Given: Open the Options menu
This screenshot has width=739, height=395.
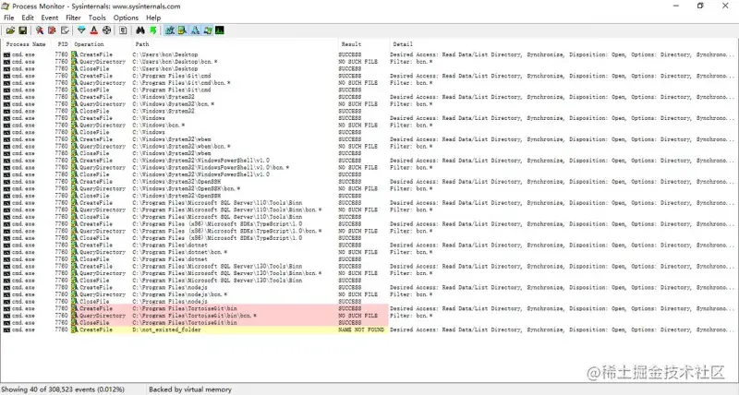Looking at the screenshot, I should pyautogui.click(x=126, y=18).
